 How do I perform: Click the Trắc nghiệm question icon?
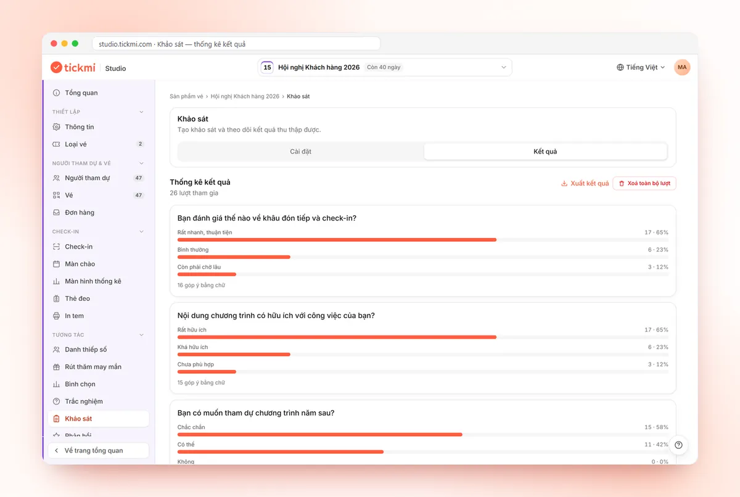[x=56, y=401]
